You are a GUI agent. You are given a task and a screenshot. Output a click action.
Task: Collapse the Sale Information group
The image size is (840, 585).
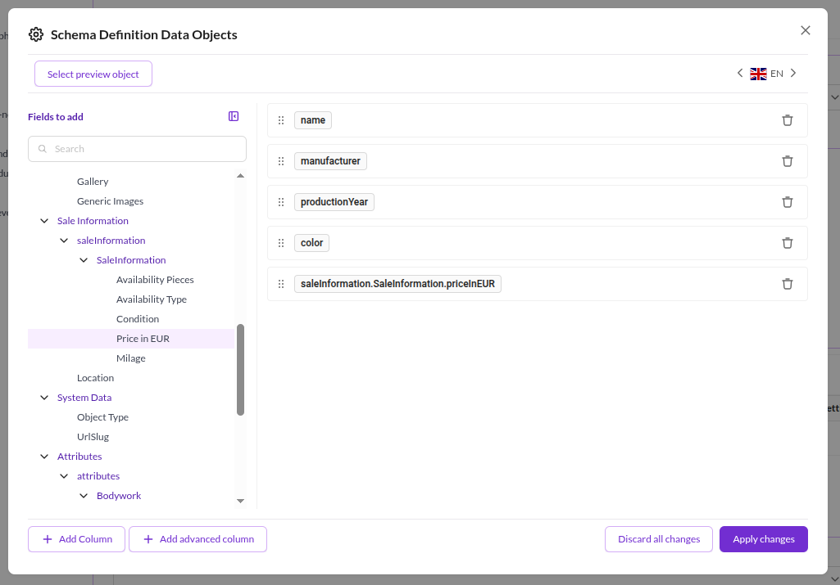pos(44,221)
